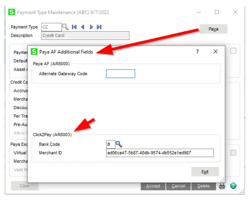Go to next payment type record

91,27
